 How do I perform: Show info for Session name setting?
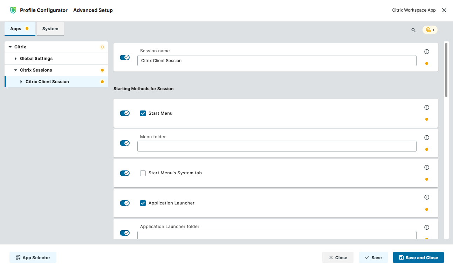pos(427,52)
